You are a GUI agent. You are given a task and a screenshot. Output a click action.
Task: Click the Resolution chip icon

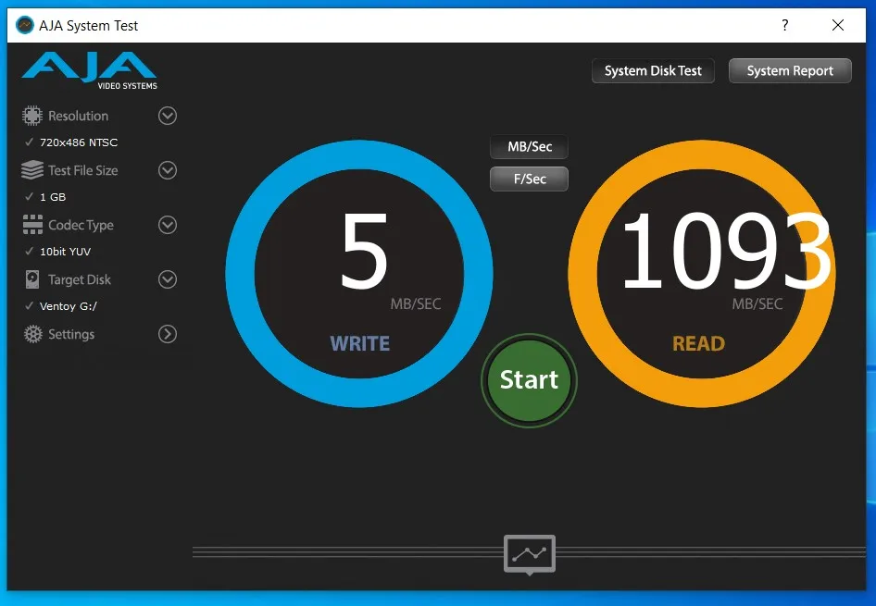(x=32, y=116)
